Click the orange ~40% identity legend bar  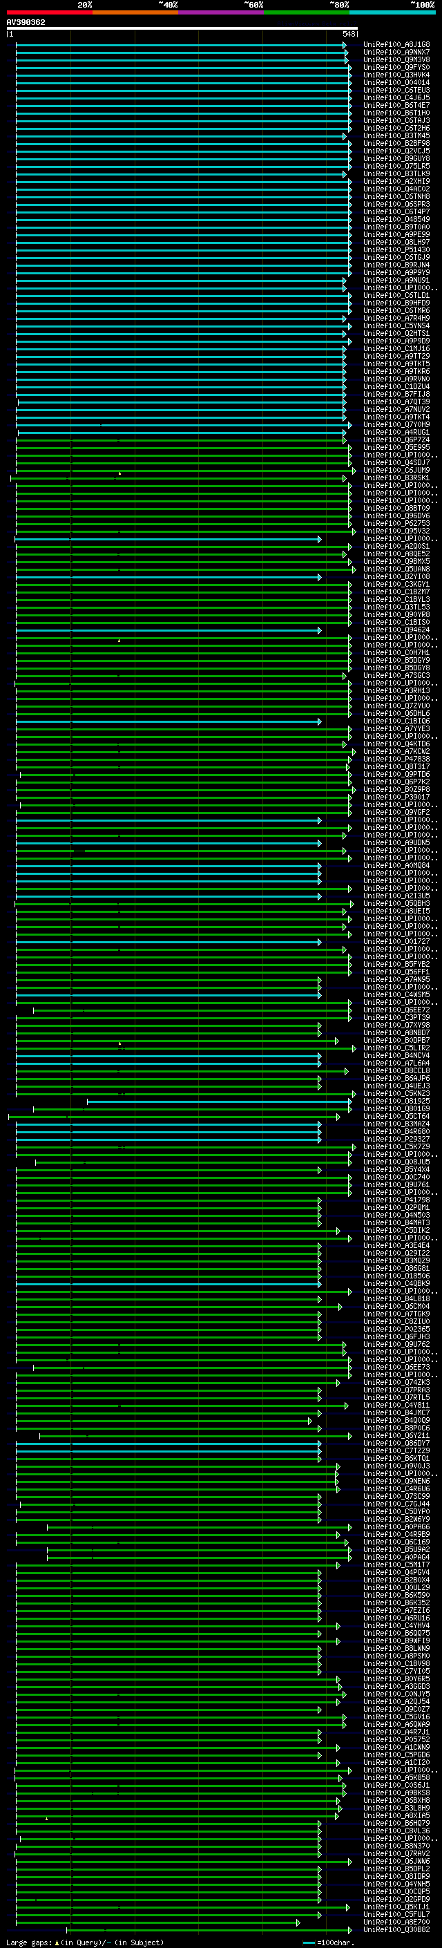click(135, 12)
